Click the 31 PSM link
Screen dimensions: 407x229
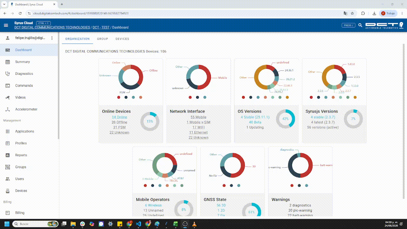coord(119,127)
